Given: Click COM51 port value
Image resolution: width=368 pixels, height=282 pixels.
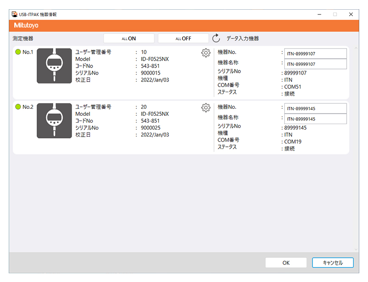Looking at the screenshot, I should click(x=293, y=87).
